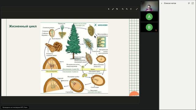Click the Список чатов heading

(x=170, y=3)
